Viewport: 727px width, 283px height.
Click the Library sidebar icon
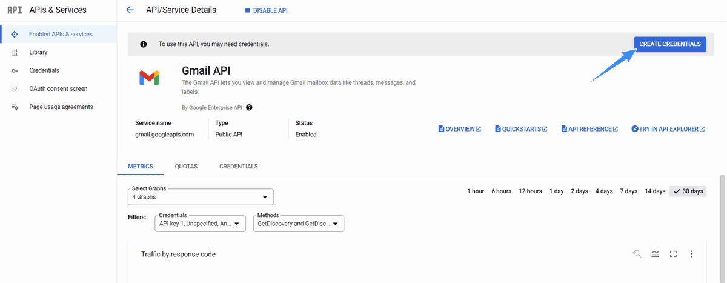[15, 53]
